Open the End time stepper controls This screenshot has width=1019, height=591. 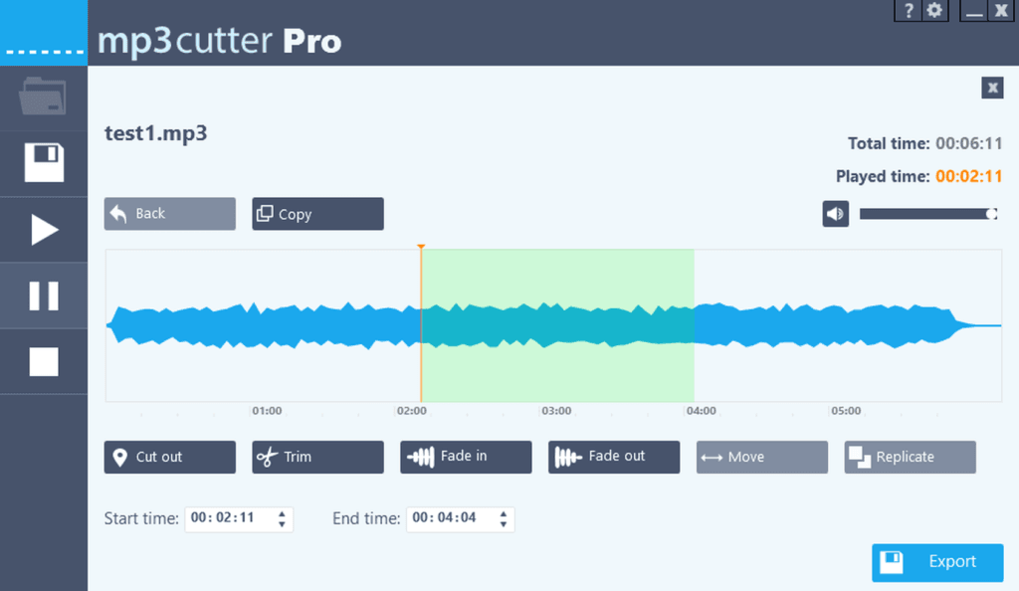503,518
